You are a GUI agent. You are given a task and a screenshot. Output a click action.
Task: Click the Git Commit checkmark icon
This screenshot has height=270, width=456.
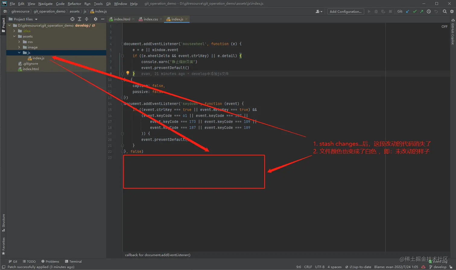(415, 11)
